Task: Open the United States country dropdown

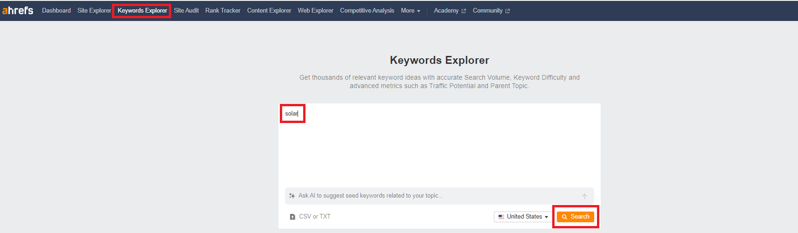Action: click(x=523, y=217)
